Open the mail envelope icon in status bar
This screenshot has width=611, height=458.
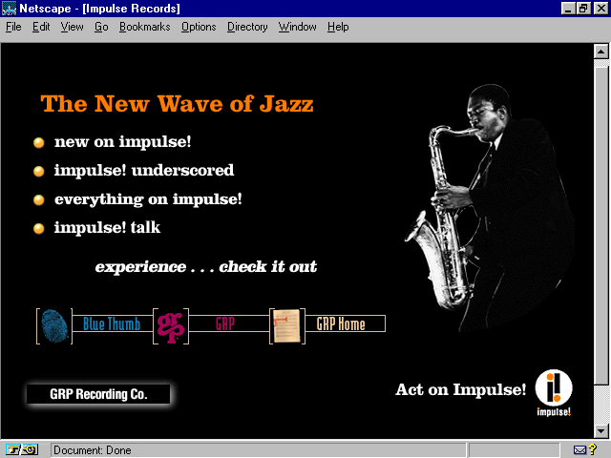pos(581,449)
